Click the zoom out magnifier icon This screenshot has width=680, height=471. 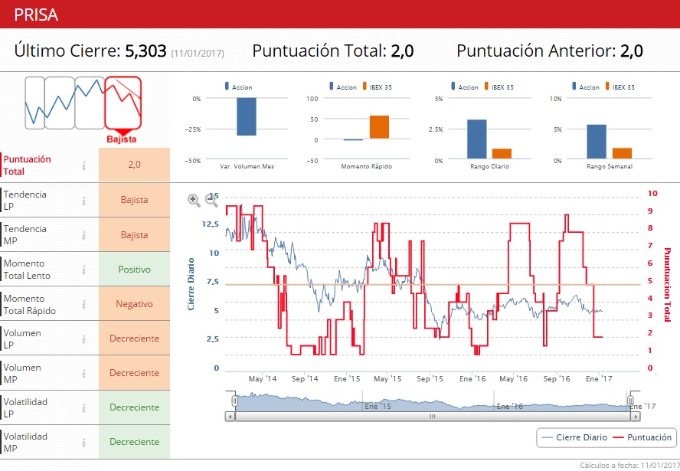(x=211, y=199)
